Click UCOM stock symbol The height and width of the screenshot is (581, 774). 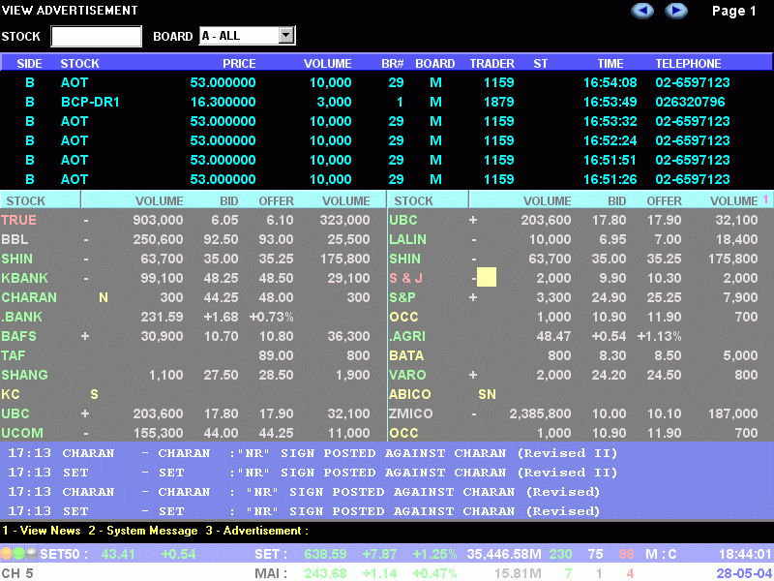pyautogui.click(x=22, y=433)
